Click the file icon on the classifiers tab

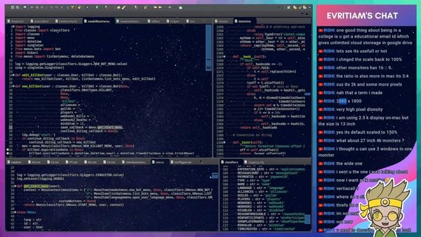tap(222, 162)
